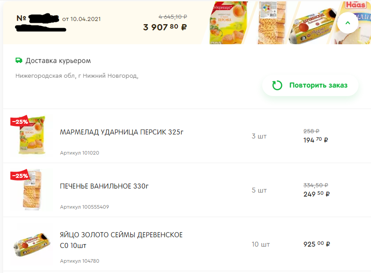The image size is (371, 273).
Task: Click the Артикул 100555409 text
Action: (x=84, y=207)
